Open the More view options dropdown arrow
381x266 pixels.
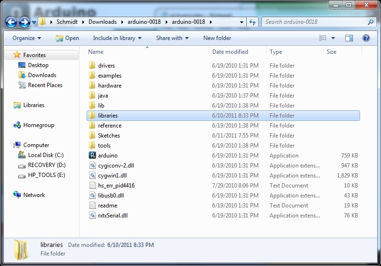333,38
